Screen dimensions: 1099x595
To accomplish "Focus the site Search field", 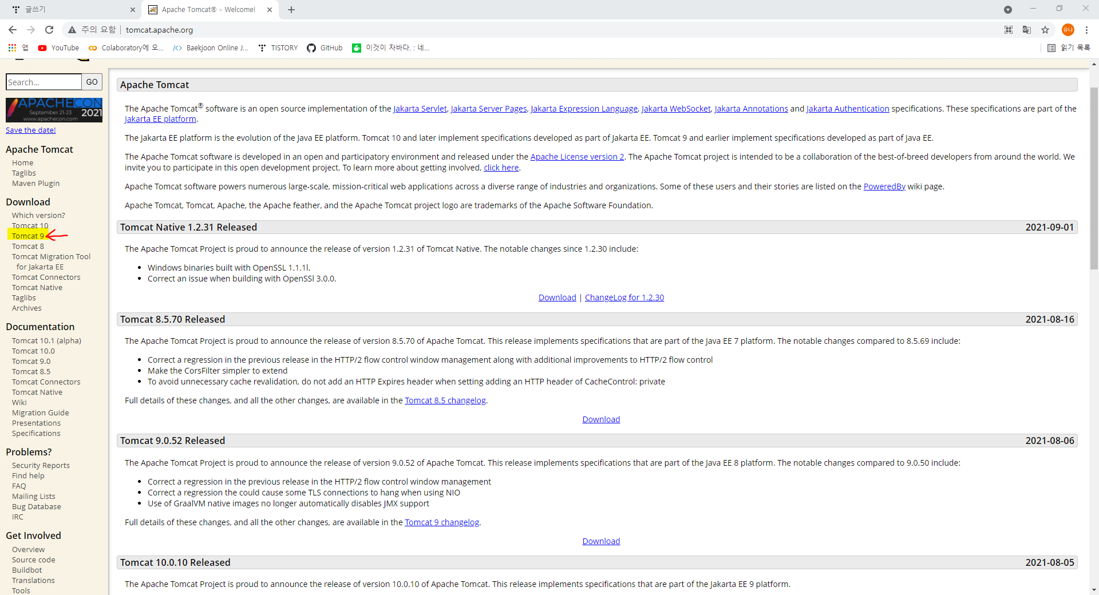I will (x=44, y=82).
